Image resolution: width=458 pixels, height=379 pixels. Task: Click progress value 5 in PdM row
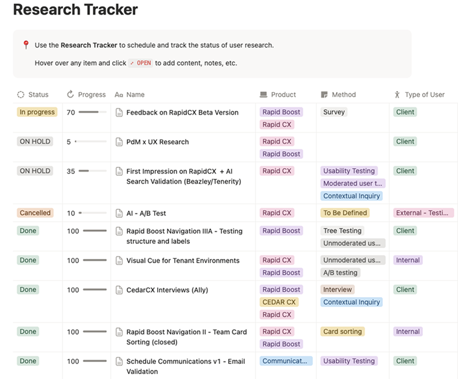click(x=69, y=142)
